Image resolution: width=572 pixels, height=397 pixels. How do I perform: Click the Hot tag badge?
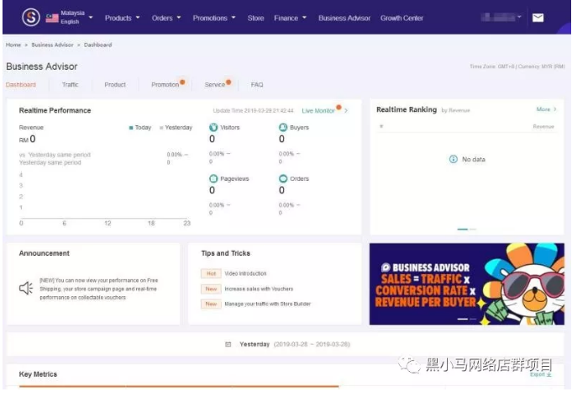tap(211, 273)
